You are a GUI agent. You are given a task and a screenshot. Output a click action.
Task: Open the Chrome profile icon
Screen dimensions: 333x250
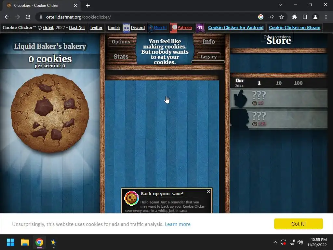coord(315,17)
